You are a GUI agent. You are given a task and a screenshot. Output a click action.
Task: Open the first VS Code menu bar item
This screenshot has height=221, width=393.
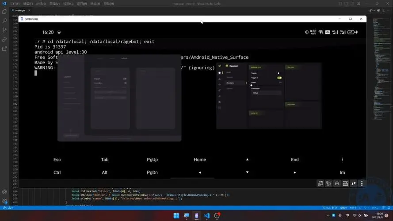coord(15,4)
